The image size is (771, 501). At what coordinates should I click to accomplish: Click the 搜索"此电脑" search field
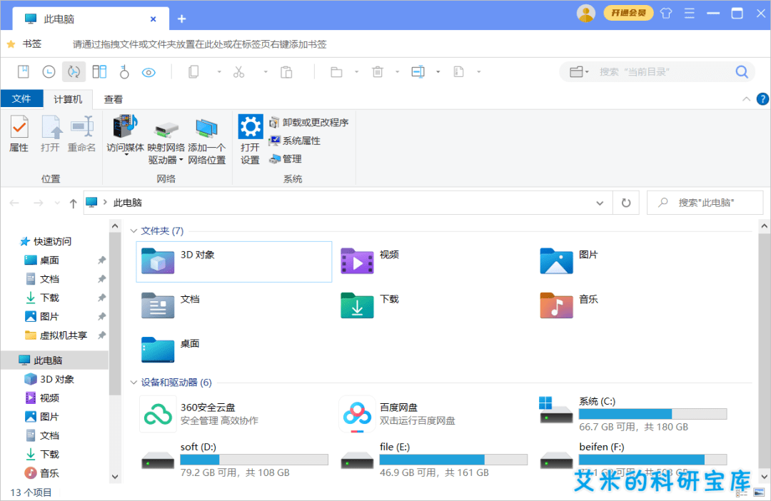coord(705,203)
